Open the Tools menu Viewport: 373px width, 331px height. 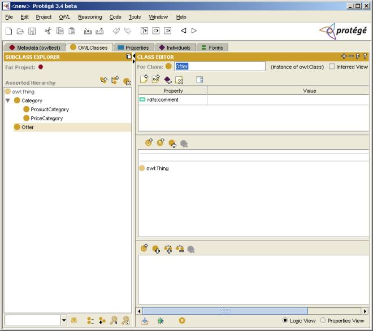coord(135,17)
